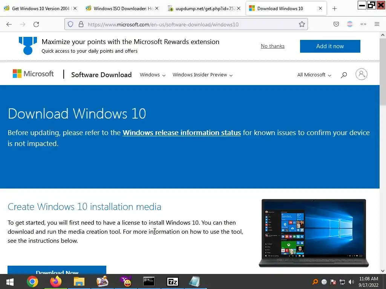Click the flag with red X tray icon
The width and height of the screenshot is (386, 289).
[x=333, y=282]
